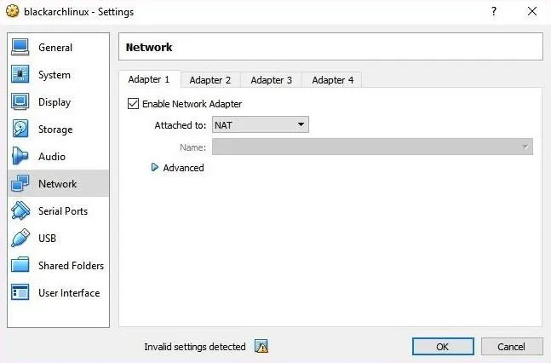Open the USB category label
Viewport: 551px width, 363px height.
tap(48, 238)
